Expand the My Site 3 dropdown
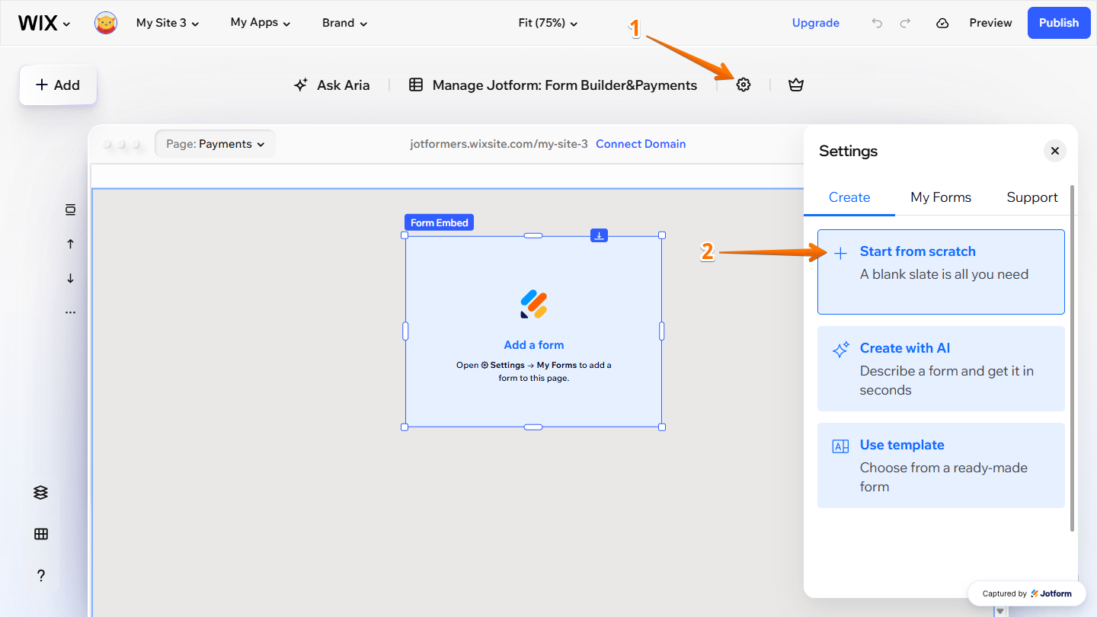 tap(168, 23)
